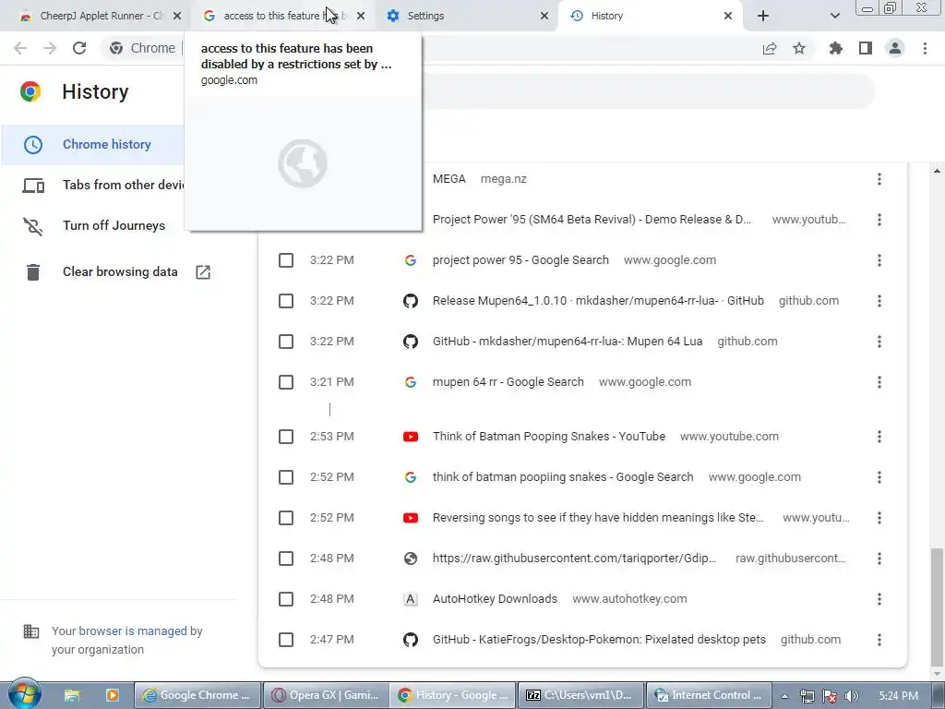Screen dimensions: 945x709
Task: Click the AutoHotkey favicon icon
Action: [411, 598]
